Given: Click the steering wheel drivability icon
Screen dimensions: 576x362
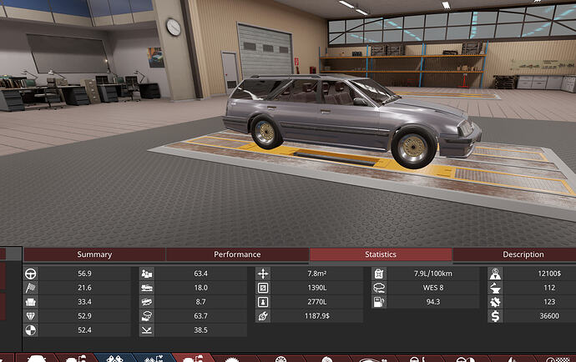Looking at the screenshot, I should click(x=31, y=274).
